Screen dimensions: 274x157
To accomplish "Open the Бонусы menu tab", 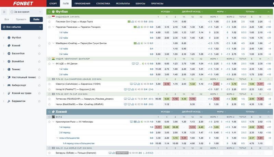I will coord(140,3).
